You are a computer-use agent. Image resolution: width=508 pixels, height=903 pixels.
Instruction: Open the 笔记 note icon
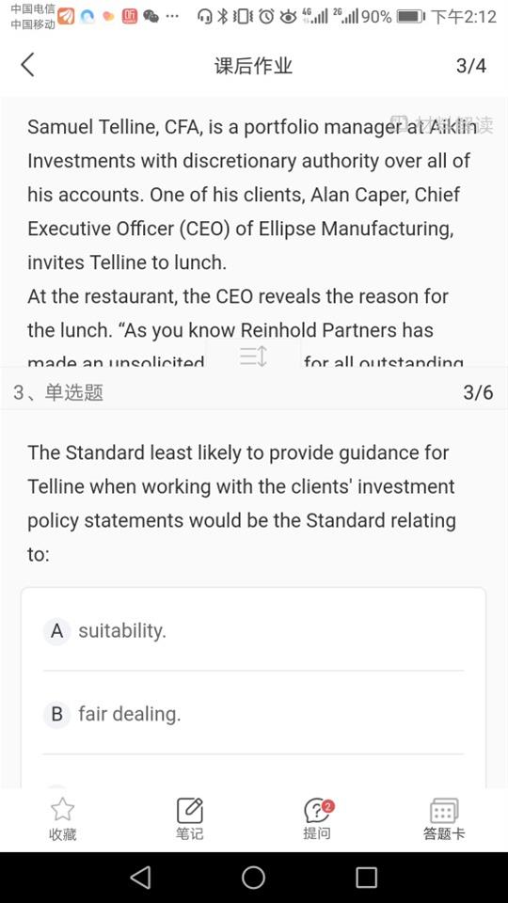pyautogui.click(x=189, y=810)
